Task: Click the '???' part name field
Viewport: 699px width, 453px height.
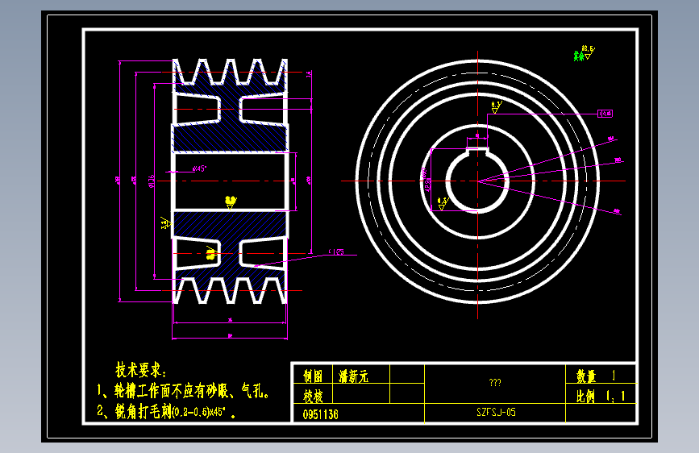Action: click(x=495, y=383)
